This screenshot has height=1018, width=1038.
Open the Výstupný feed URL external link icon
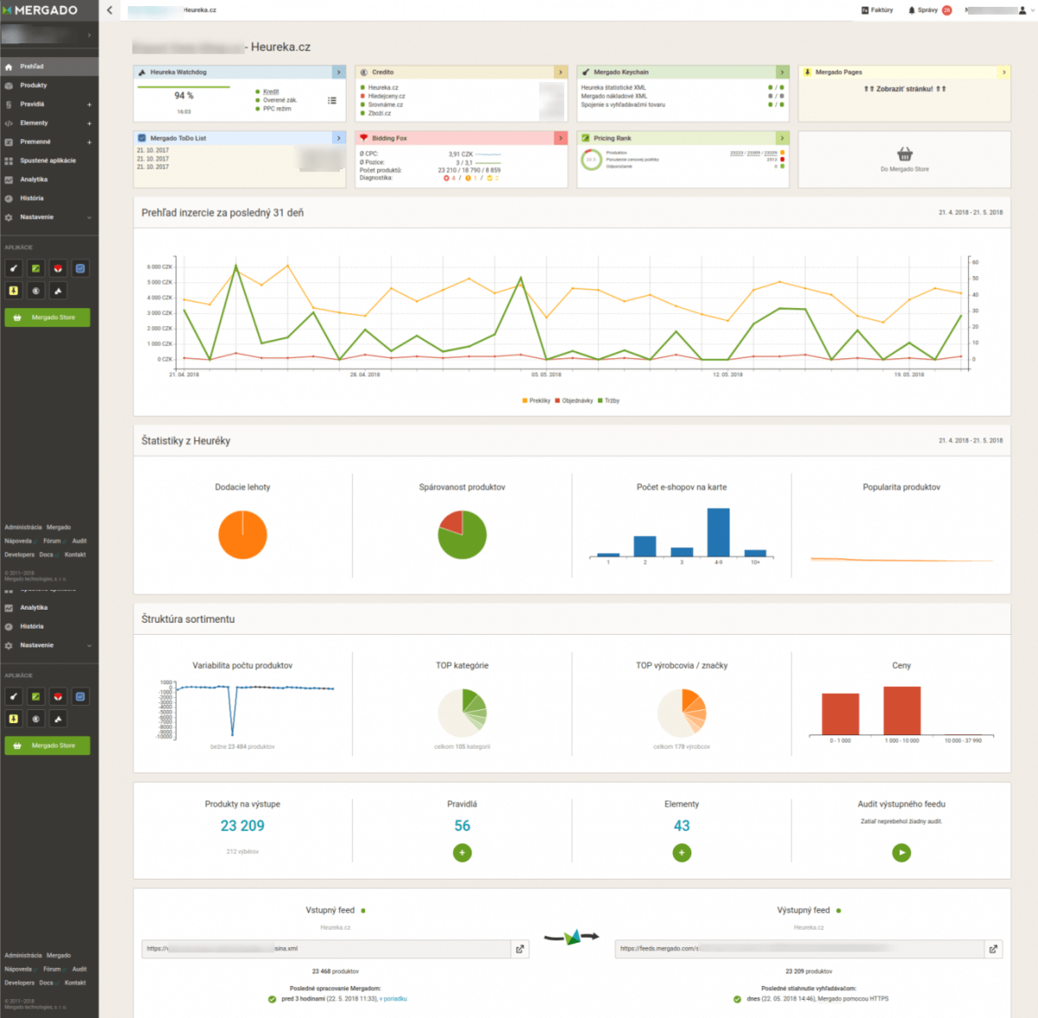click(x=993, y=949)
